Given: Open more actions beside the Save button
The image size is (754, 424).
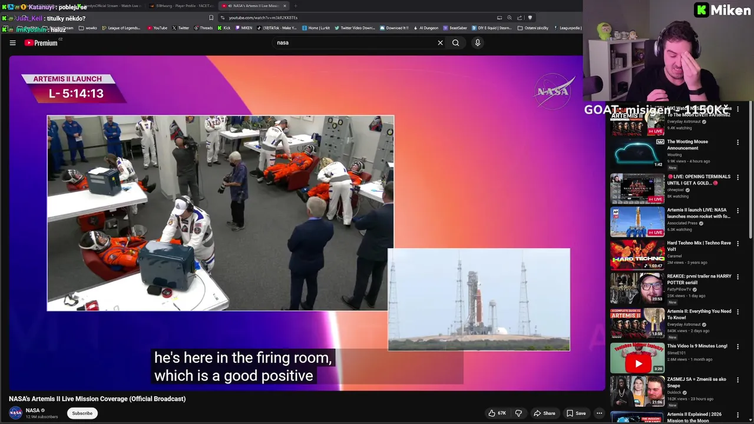Looking at the screenshot, I should 599,413.
